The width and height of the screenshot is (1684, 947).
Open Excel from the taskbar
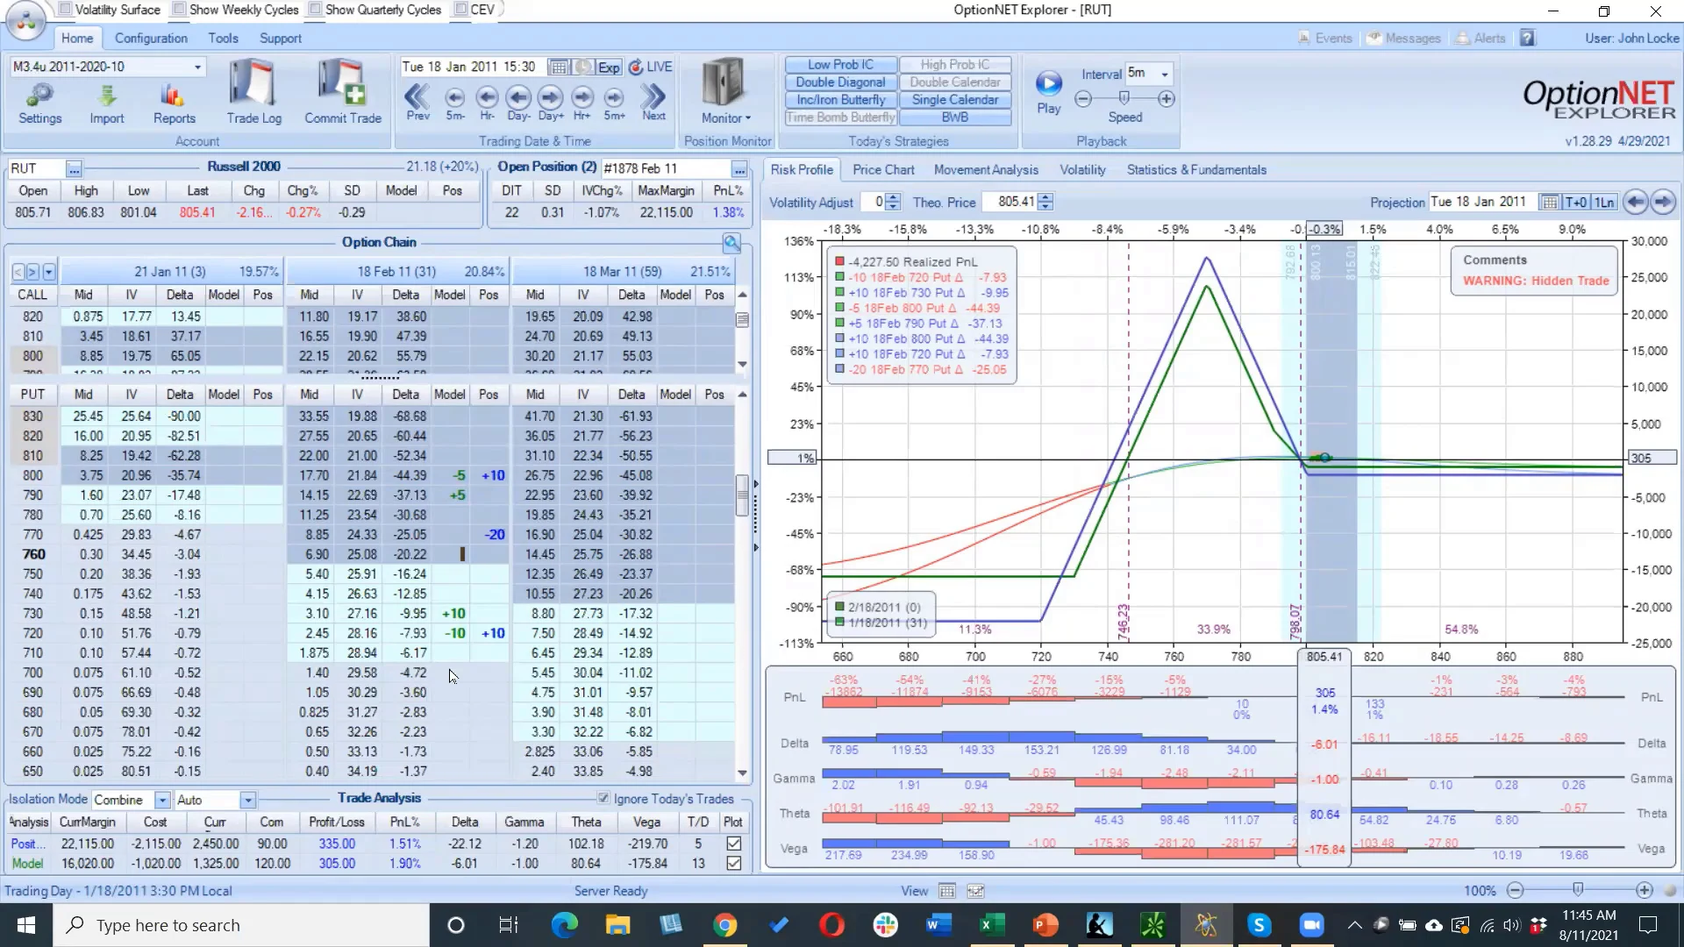click(992, 925)
